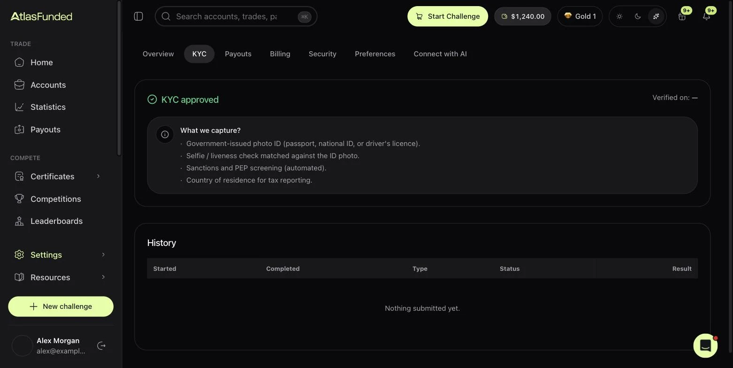The width and height of the screenshot is (733, 368).
Task: Toggle the sidebar collapse icon
Action: pos(138,16)
